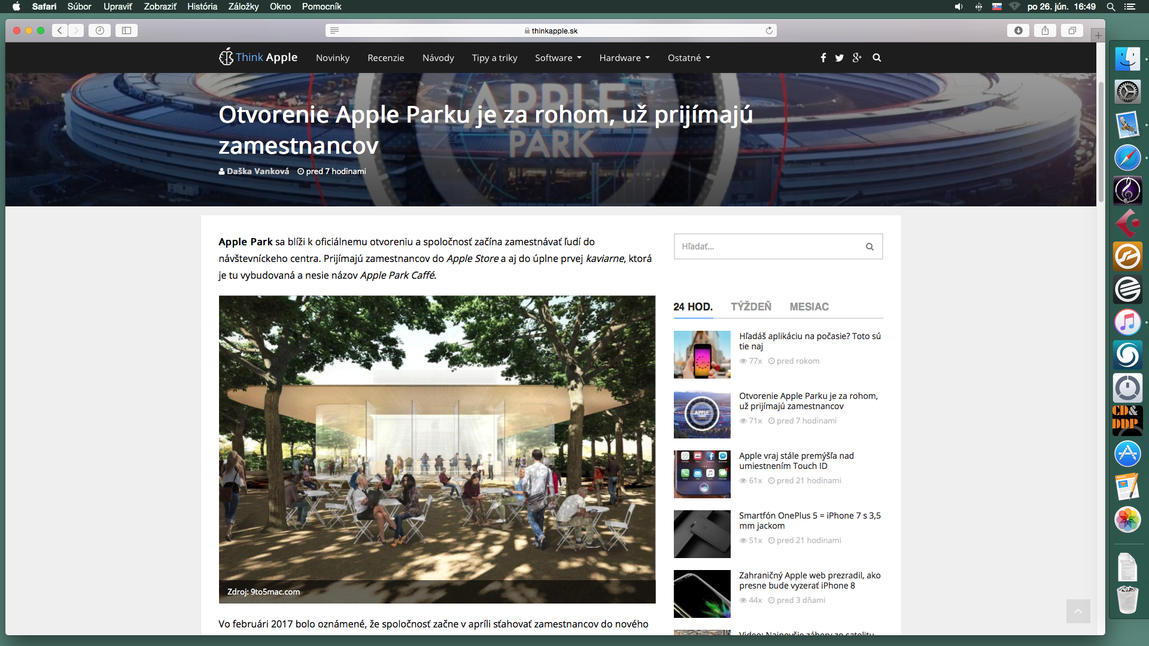The width and height of the screenshot is (1149, 646).
Task: Open the Záložky menu
Action: coord(244,7)
